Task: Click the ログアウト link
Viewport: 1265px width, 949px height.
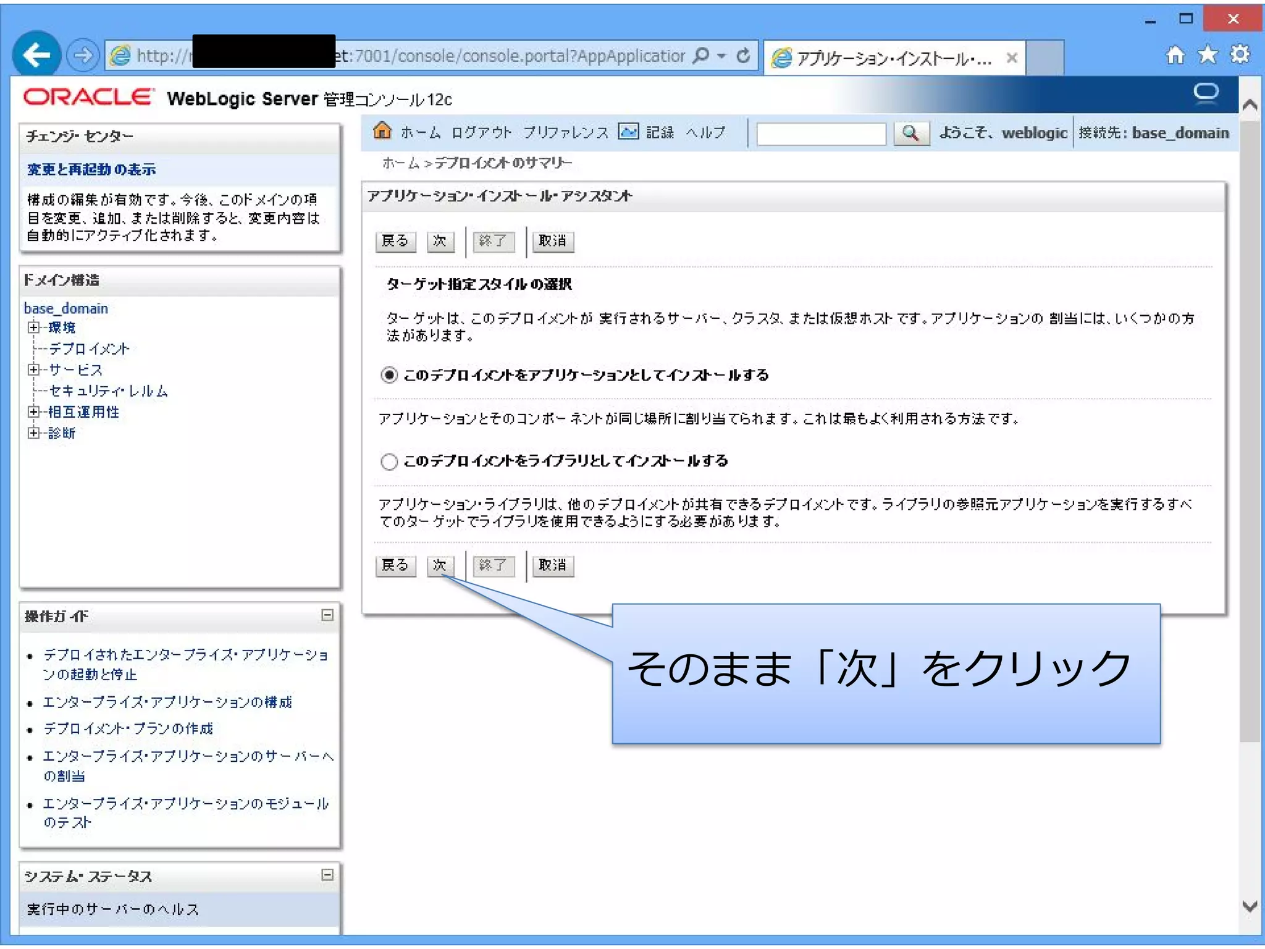Action: tap(481, 133)
